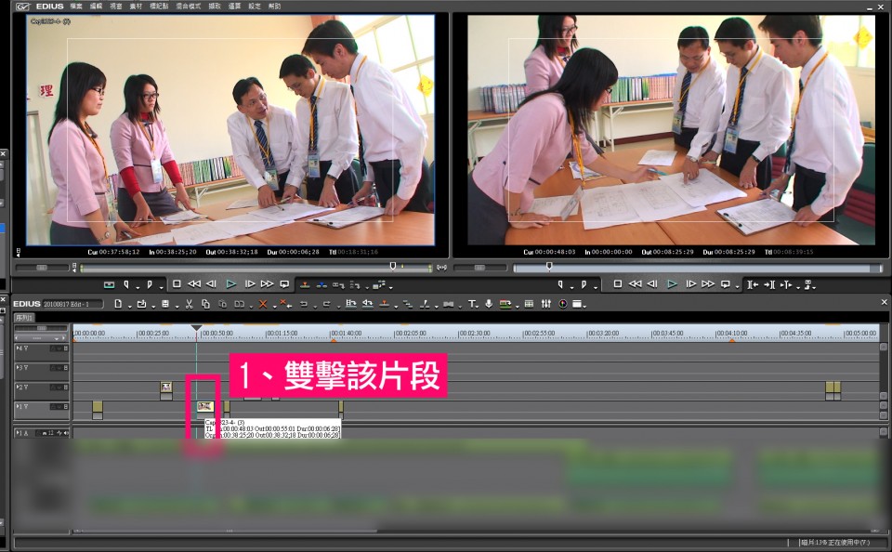Click Stop in the right recorder monitor
The image size is (892, 552).
tap(618, 284)
